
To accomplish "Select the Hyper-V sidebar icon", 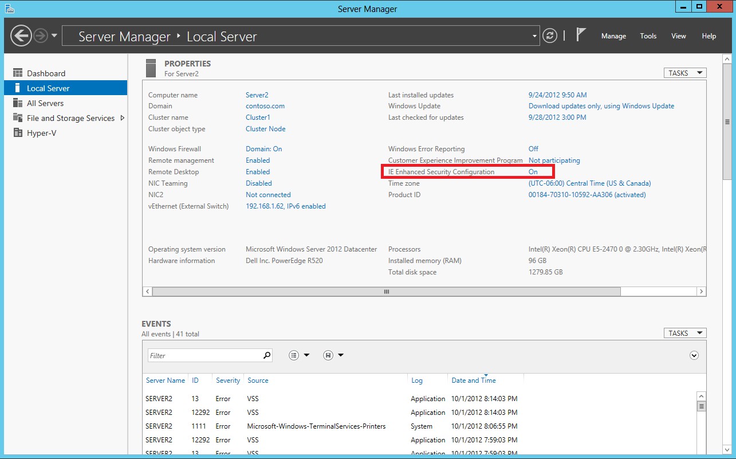I will tap(18, 133).
